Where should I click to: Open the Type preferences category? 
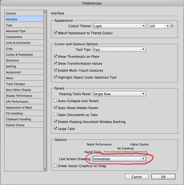[24, 25]
